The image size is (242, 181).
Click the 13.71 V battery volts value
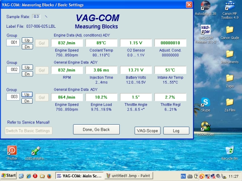coord(136,70)
